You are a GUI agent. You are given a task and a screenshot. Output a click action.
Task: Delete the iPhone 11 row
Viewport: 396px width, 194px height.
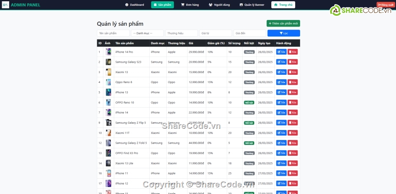(293, 173)
